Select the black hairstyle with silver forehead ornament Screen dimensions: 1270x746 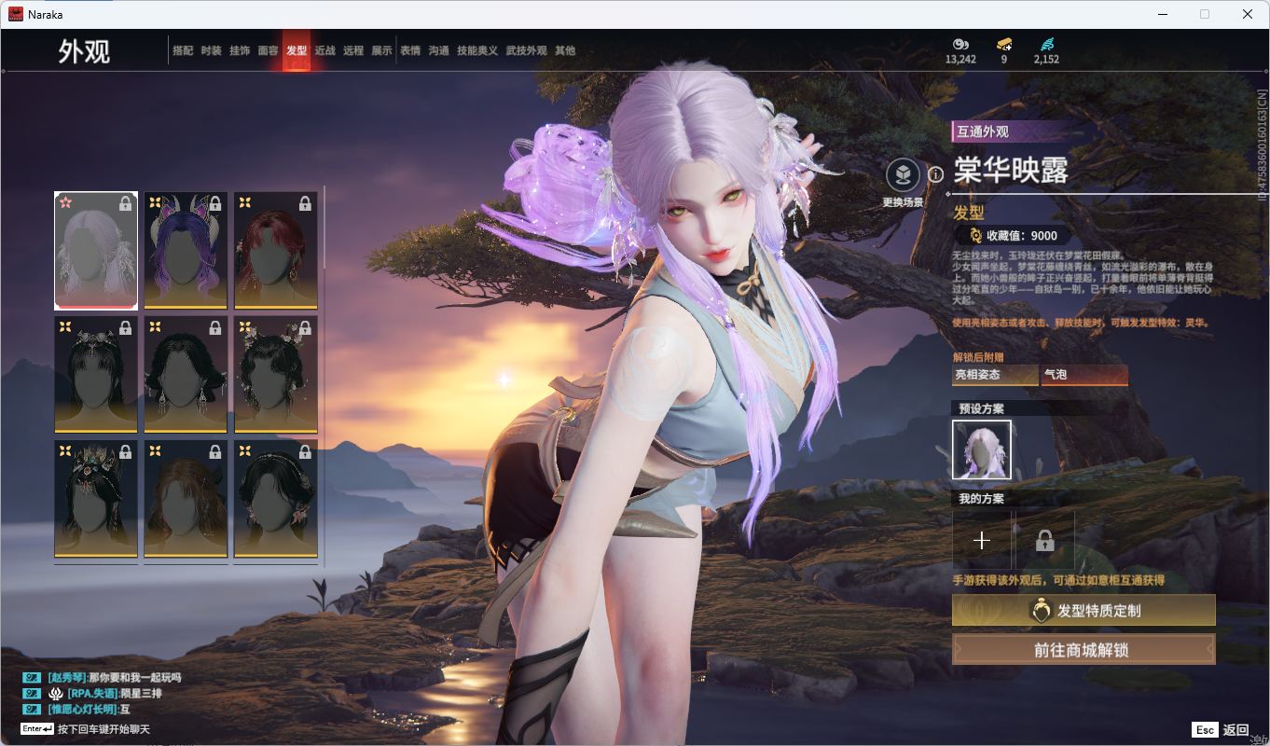coord(96,374)
